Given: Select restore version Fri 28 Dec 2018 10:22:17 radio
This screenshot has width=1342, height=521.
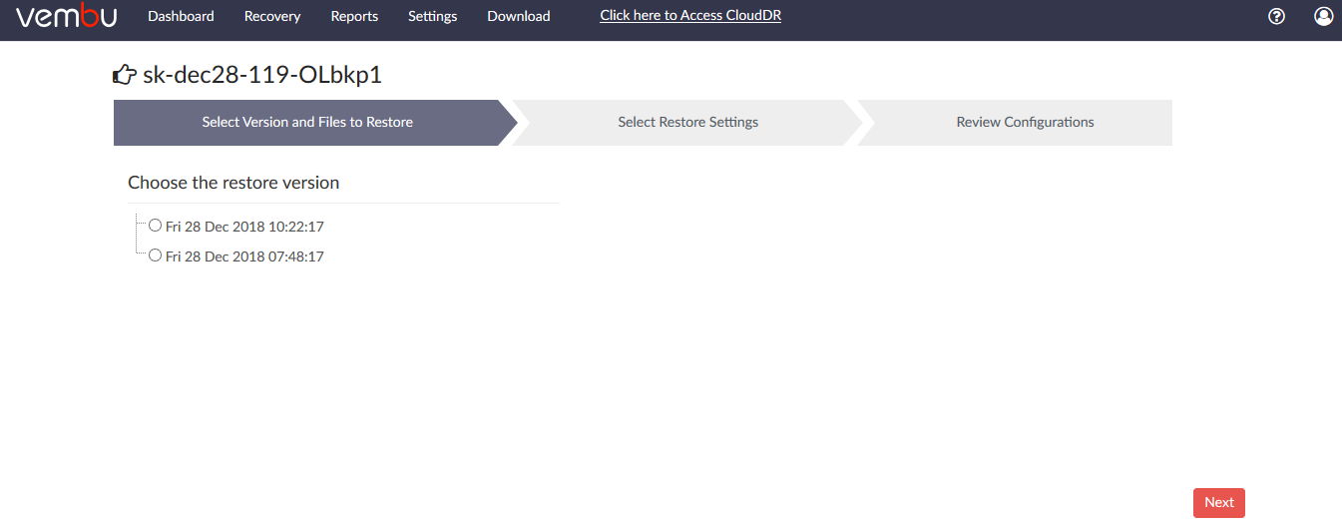Looking at the screenshot, I should [x=155, y=226].
